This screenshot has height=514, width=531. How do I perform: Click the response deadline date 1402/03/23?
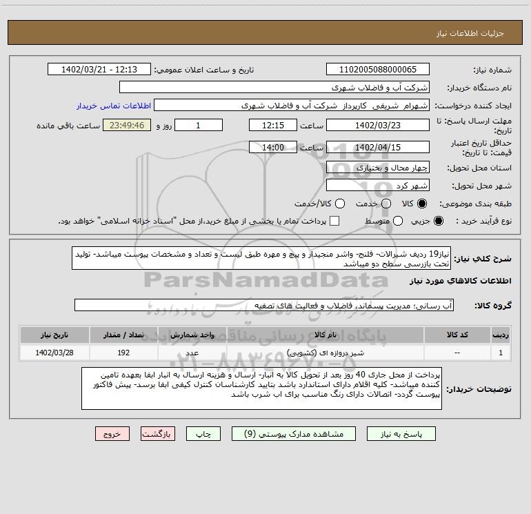pos(378,125)
